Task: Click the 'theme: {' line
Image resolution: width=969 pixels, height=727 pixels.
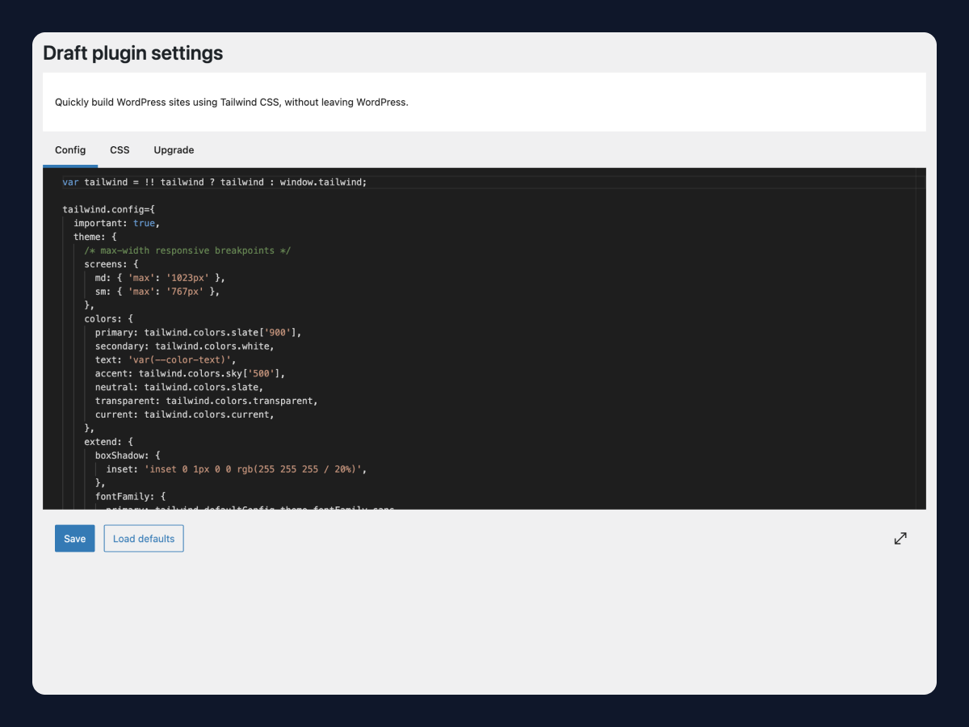Action: (x=95, y=237)
